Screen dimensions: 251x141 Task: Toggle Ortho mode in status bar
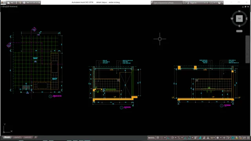click(x=168, y=137)
